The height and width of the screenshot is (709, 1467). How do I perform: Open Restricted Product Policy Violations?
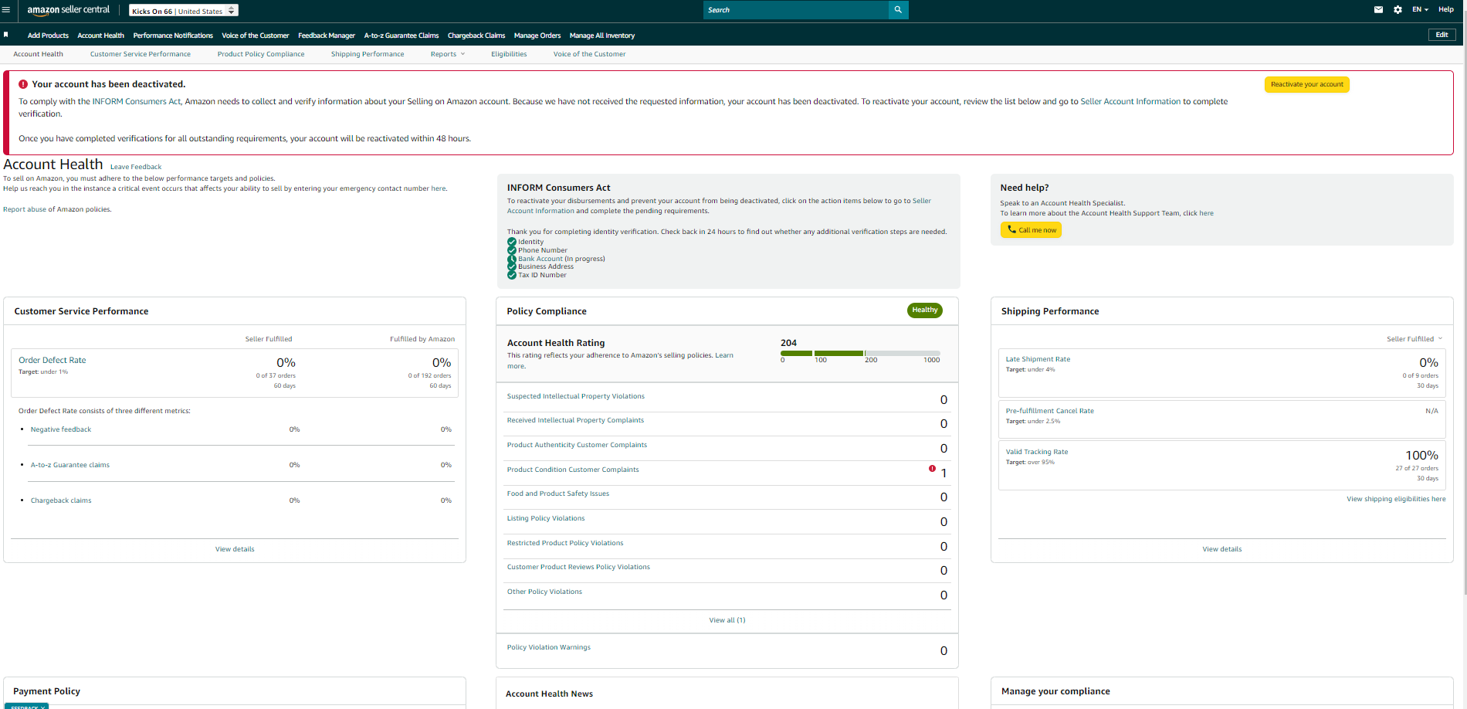(x=565, y=543)
